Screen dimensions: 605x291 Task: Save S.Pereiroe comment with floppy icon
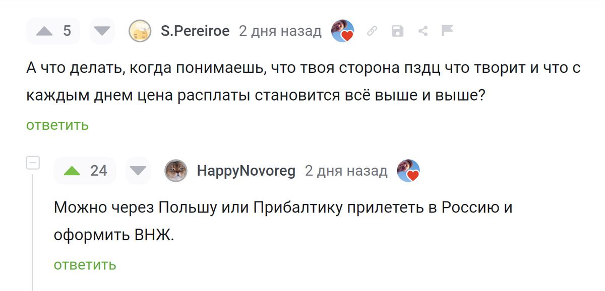tap(398, 31)
